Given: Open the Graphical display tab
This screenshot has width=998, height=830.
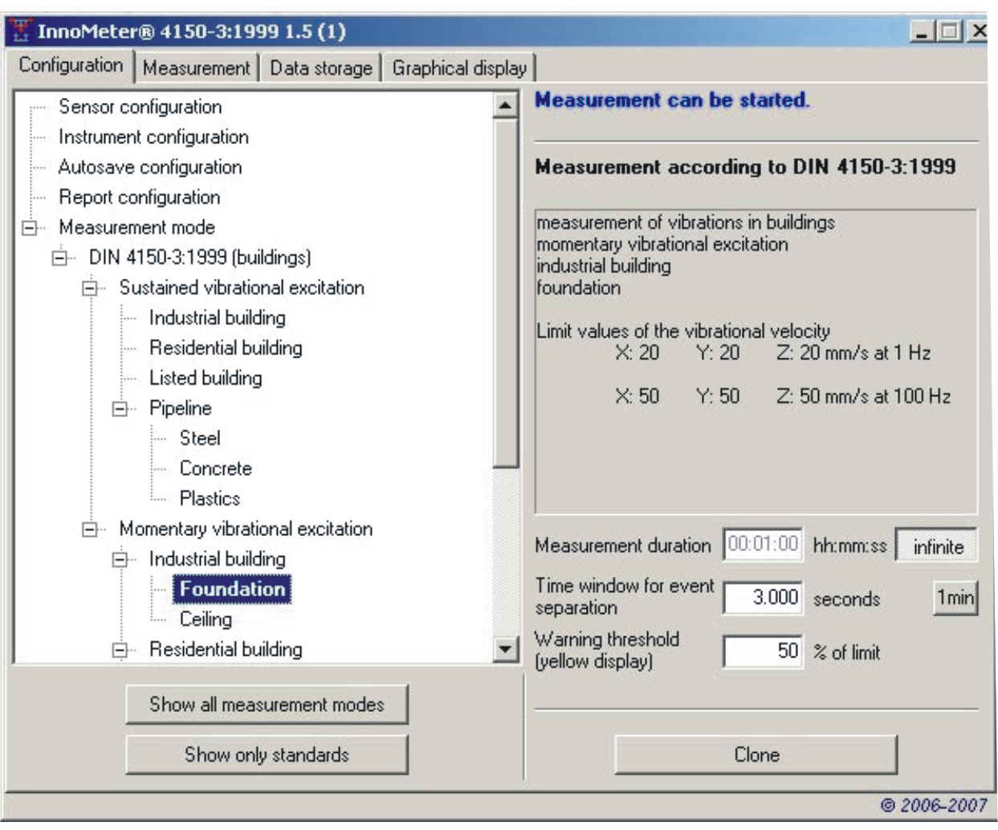Looking at the screenshot, I should point(459,68).
